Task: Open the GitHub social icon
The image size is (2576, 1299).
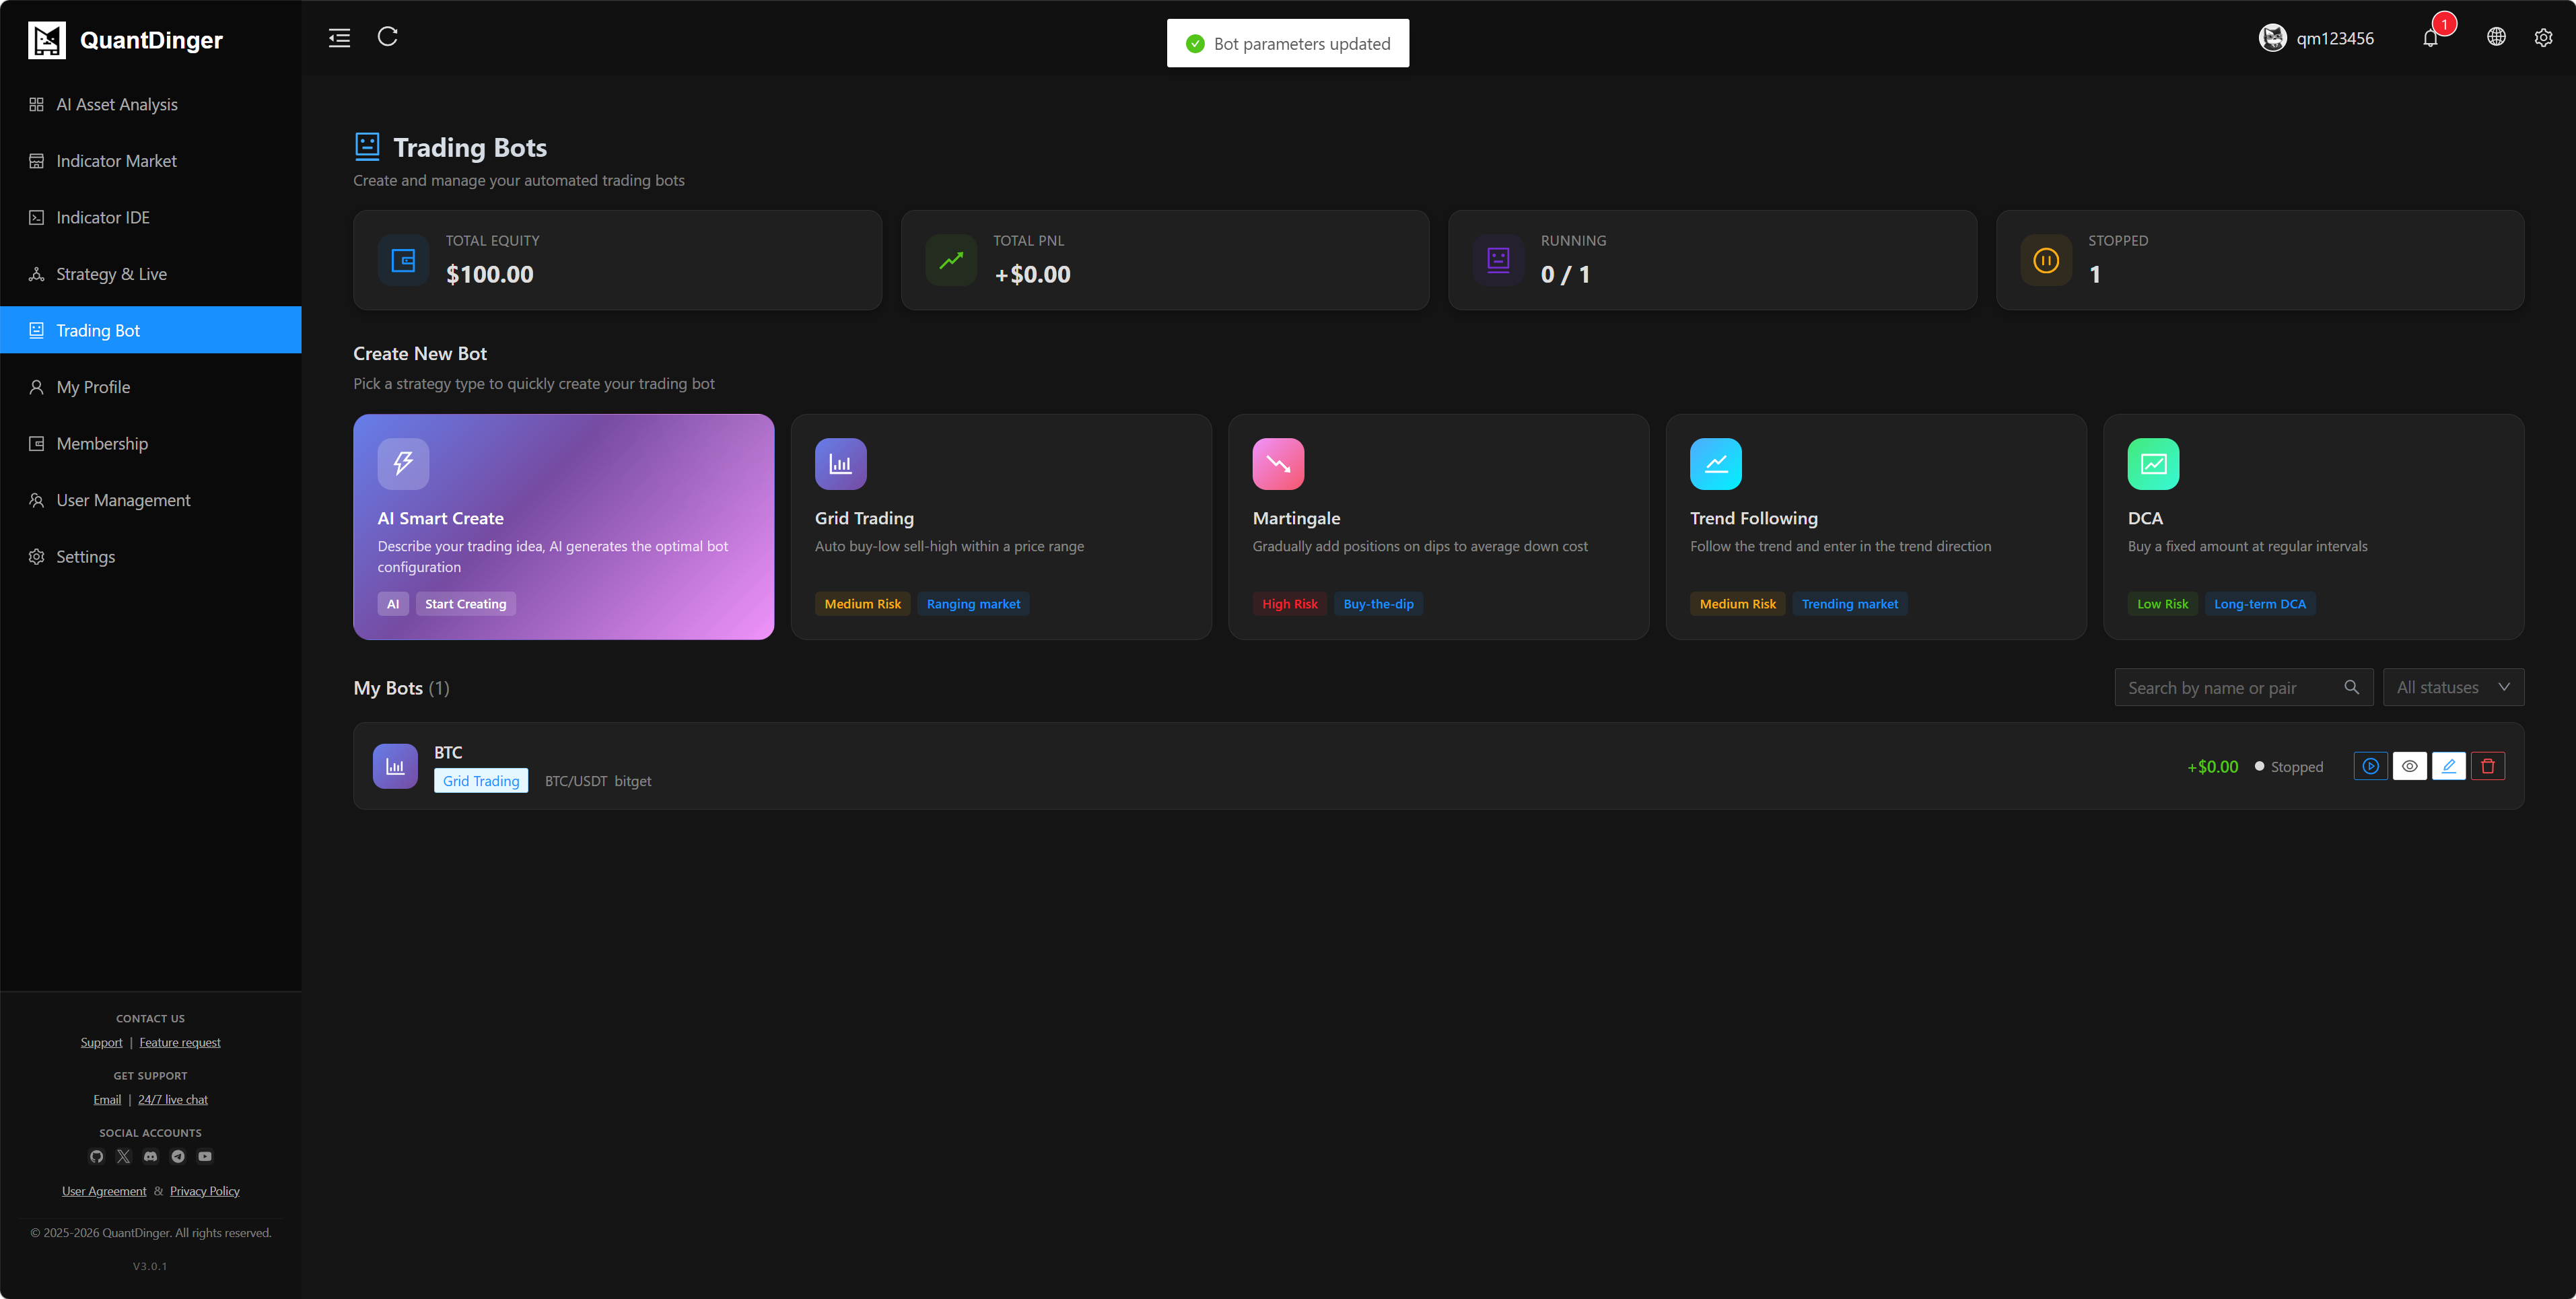Action: click(x=96, y=1156)
